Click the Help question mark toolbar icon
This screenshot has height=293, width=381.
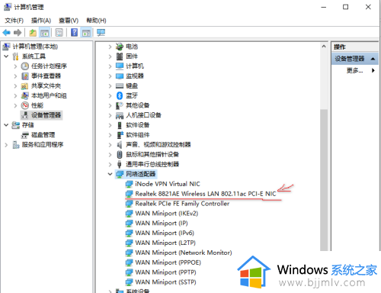pos(74,33)
